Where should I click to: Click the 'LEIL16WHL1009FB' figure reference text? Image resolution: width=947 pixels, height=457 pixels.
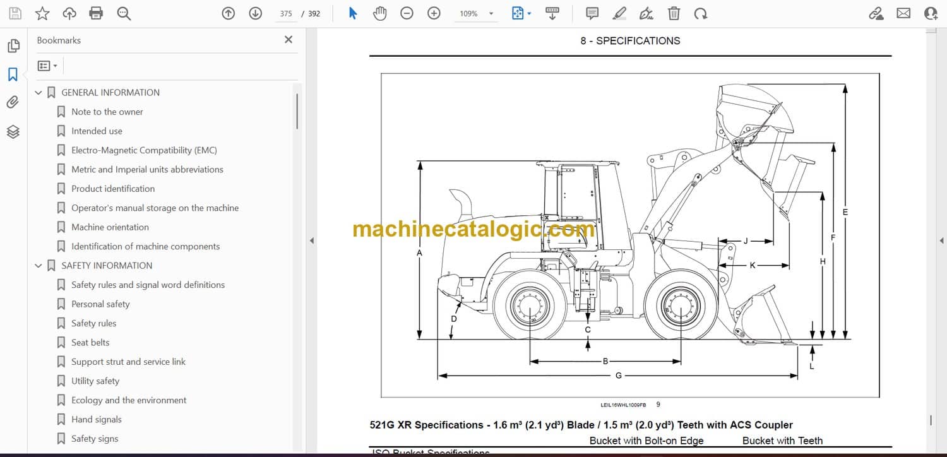[x=623, y=405]
